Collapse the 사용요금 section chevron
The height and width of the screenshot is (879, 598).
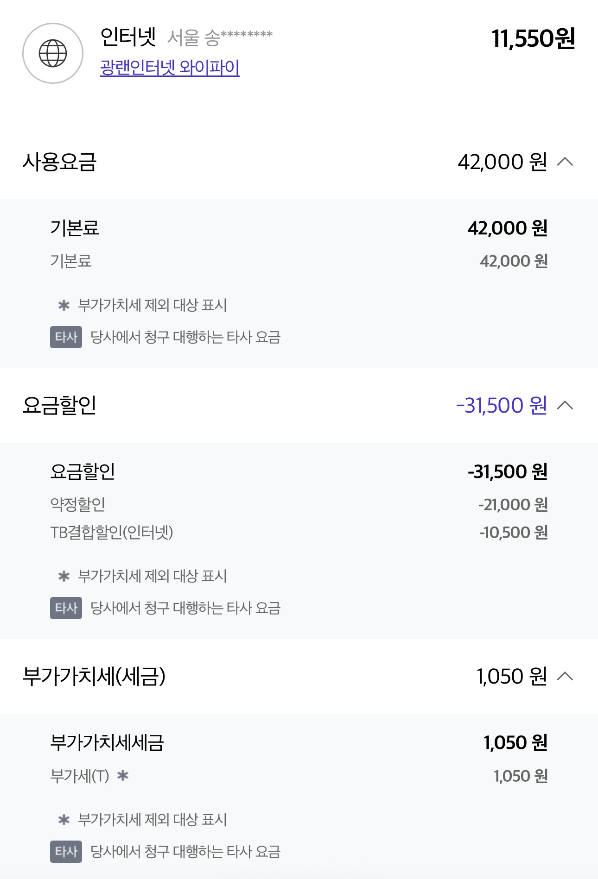pos(565,162)
